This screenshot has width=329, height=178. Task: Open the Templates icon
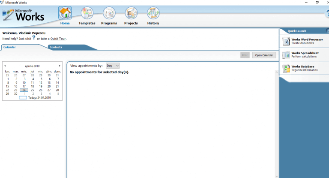point(87,13)
